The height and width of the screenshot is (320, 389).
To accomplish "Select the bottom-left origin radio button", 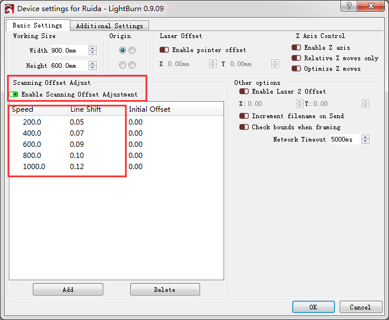I will tap(123, 65).
